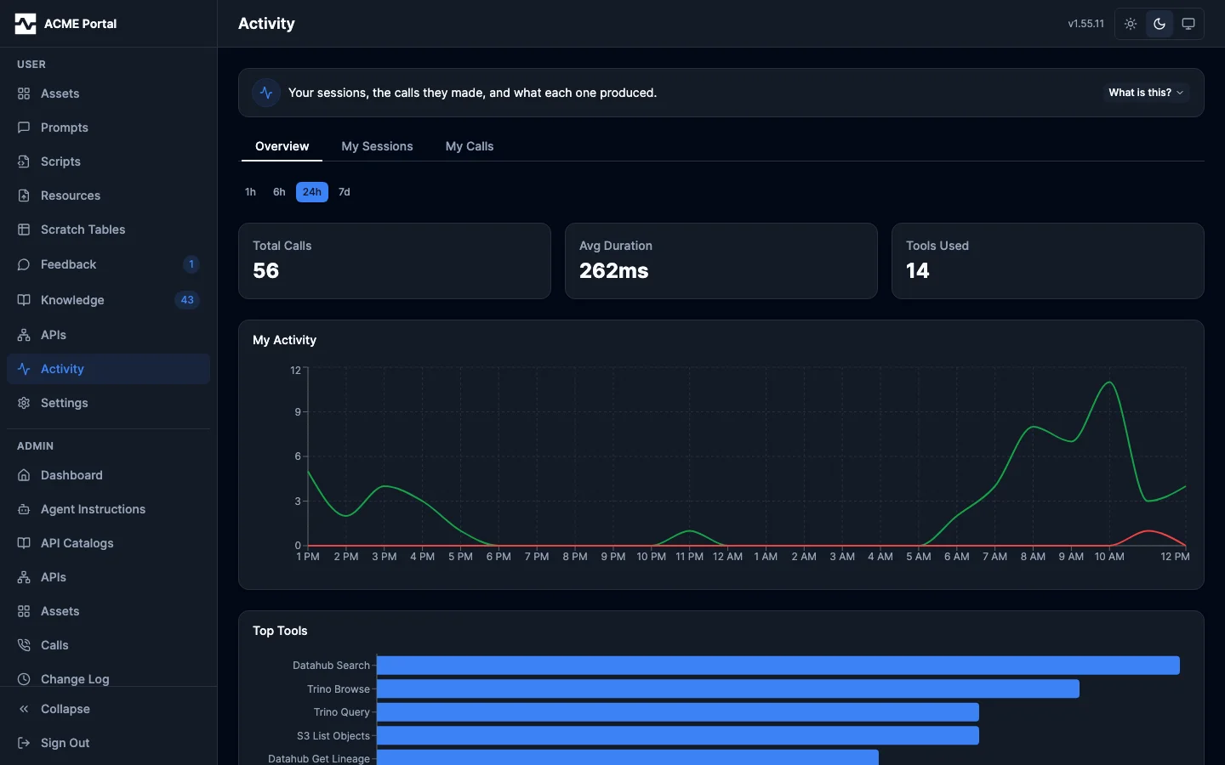The image size is (1225, 765).
Task: Click the Trino Query bar in Top Tools
Action: [678, 712]
